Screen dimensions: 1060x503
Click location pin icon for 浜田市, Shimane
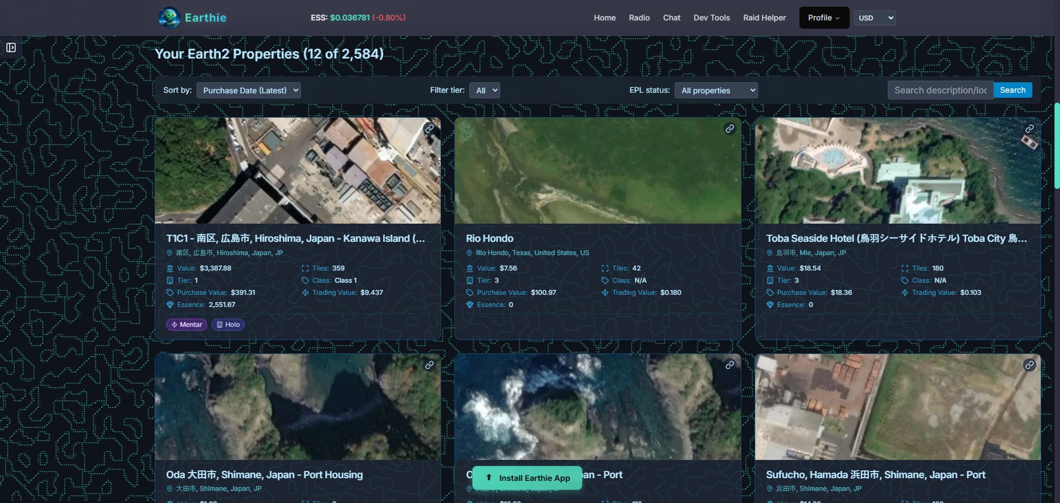tap(770, 489)
